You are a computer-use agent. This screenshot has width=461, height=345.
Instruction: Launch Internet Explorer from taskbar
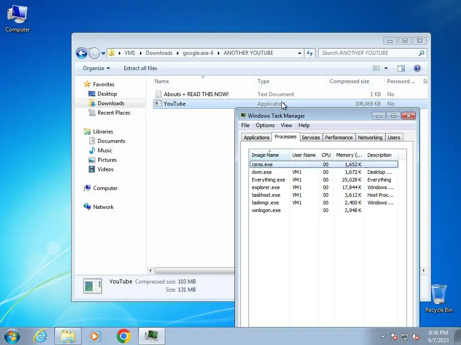[x=40, y=336]
